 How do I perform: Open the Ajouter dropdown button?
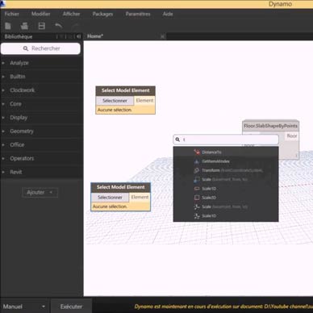coord(40,192)
